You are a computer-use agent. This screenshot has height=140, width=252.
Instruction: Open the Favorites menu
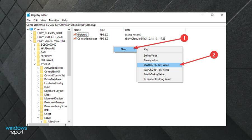coord(54,20)
